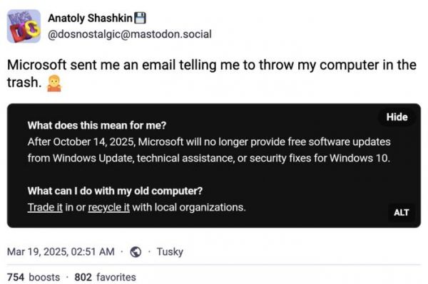This screenshot has height=284, width=428.
Task: Open the Tusky application link
Action: point(170,251)
